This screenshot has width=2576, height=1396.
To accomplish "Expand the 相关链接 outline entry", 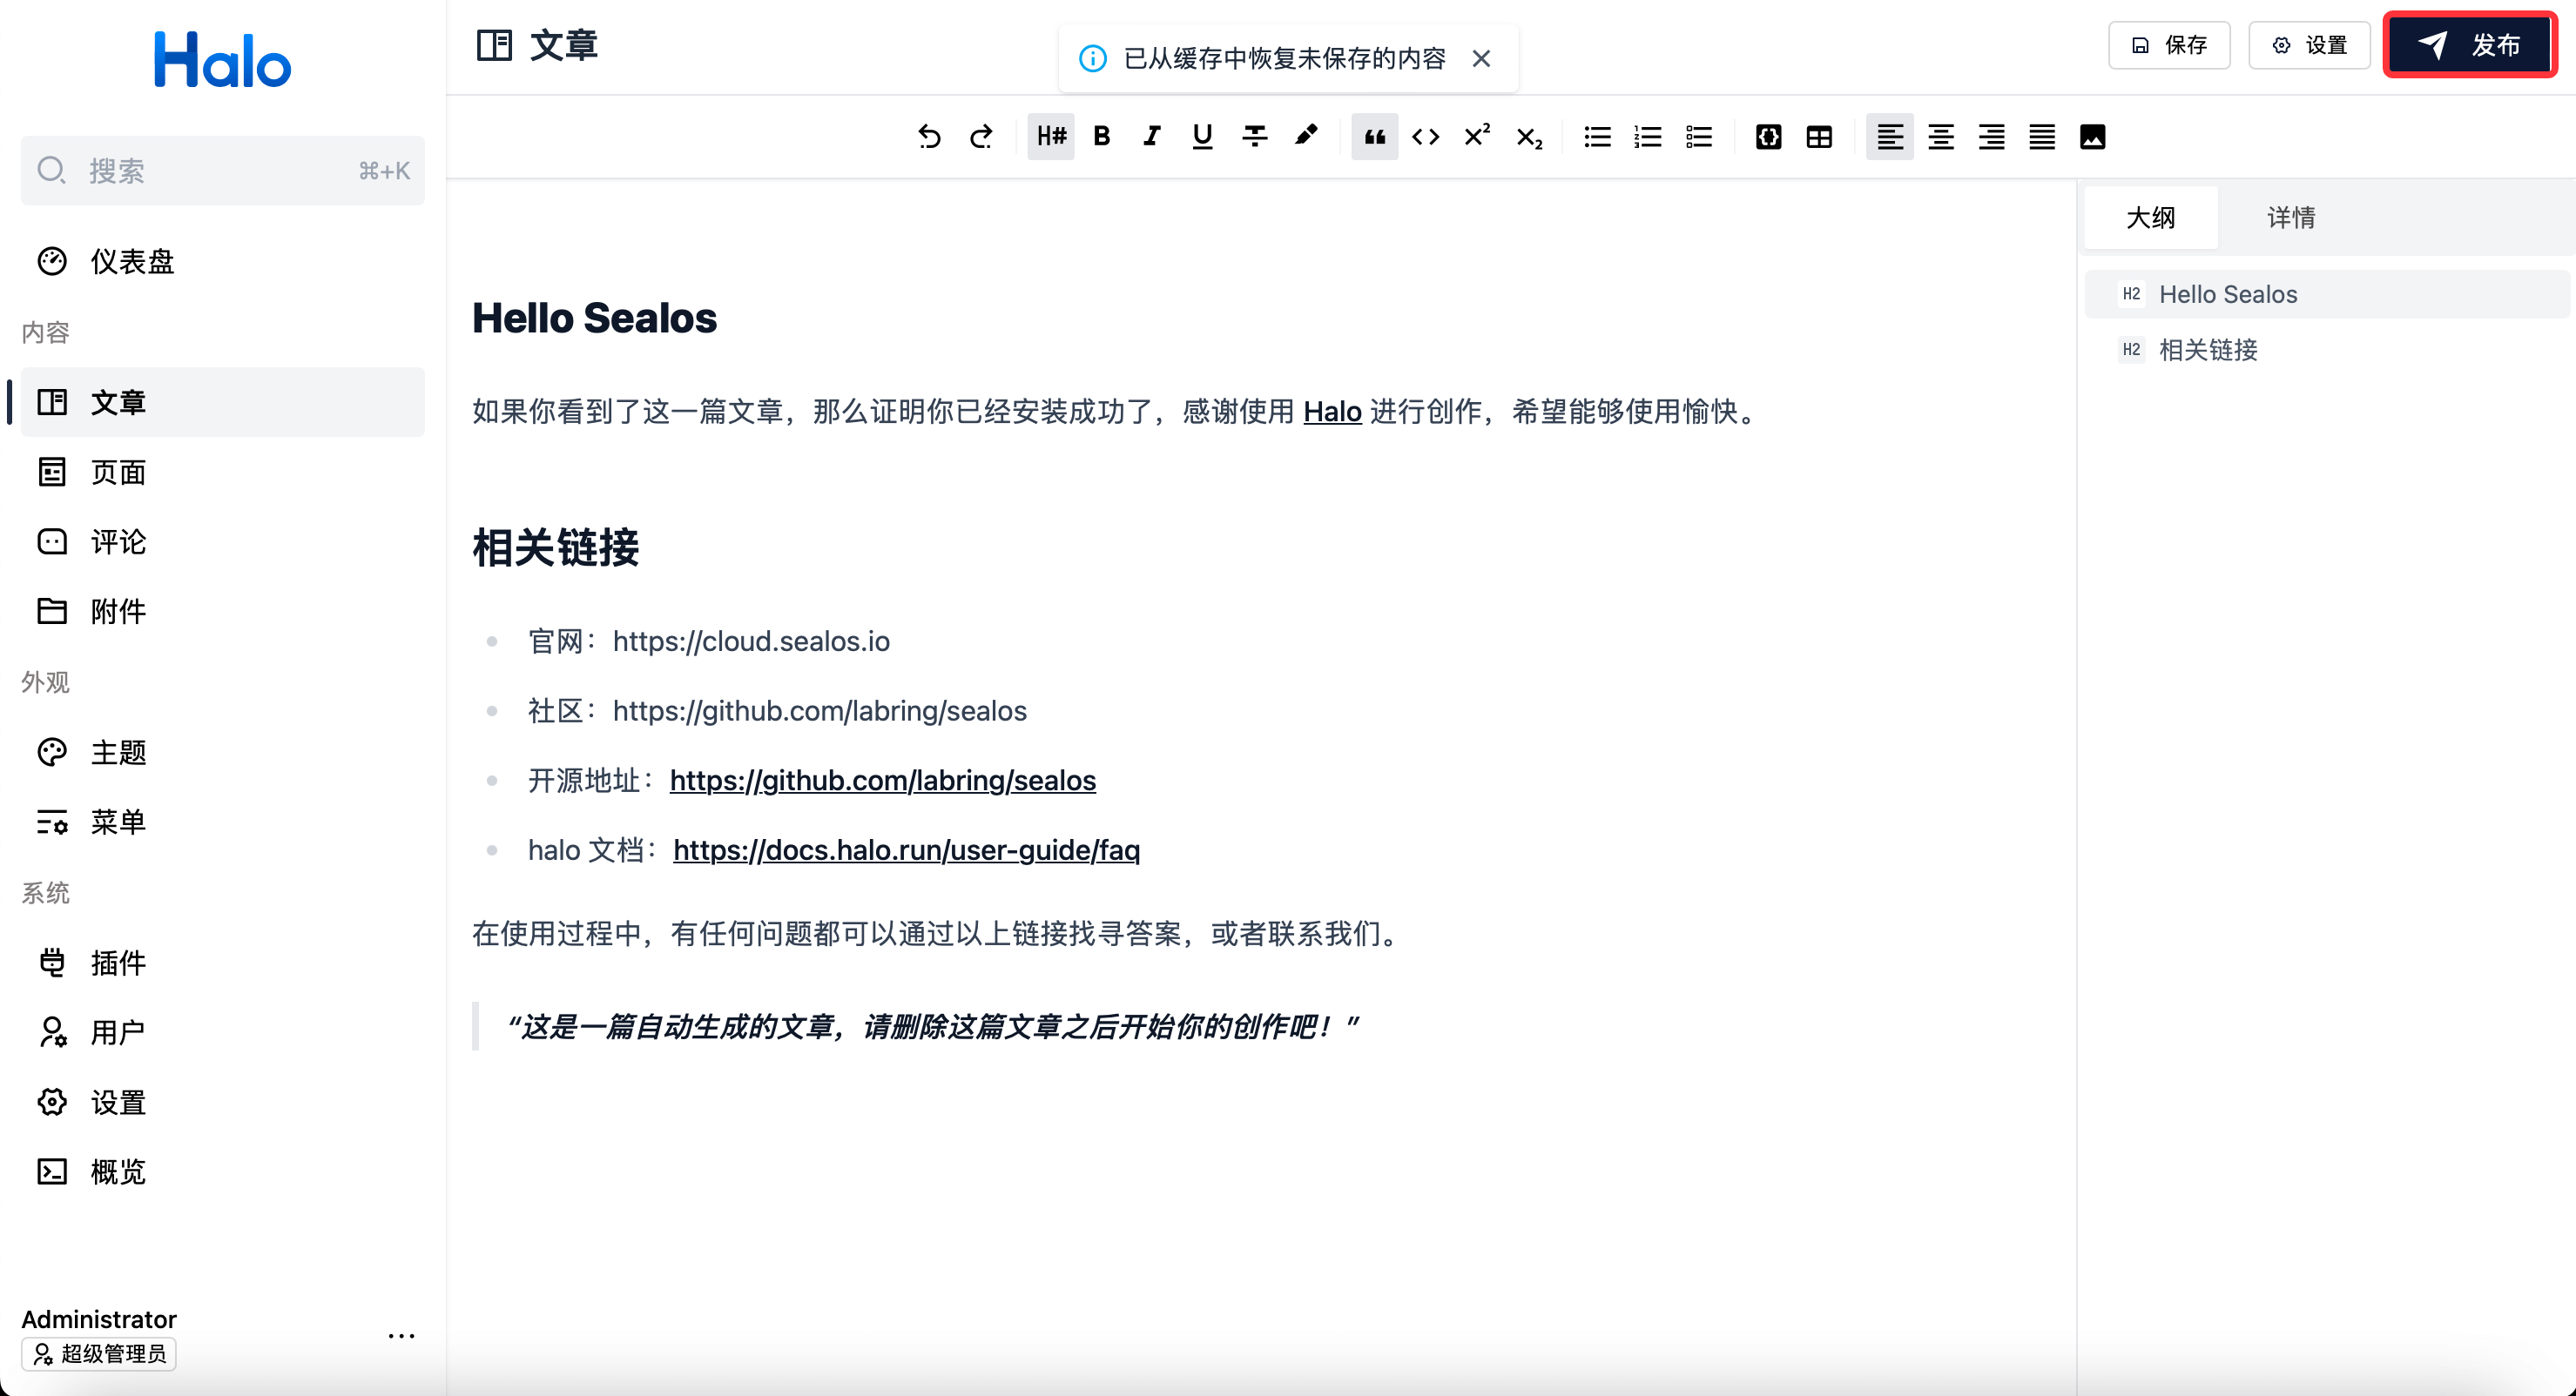I will click(2208, 350).
